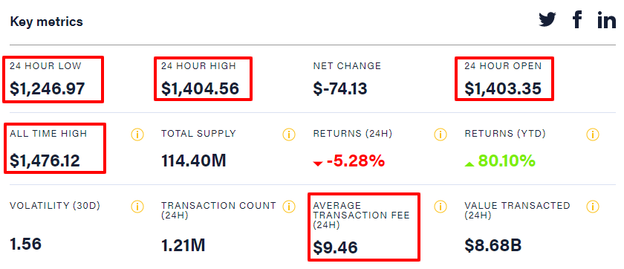Show info for Returns (24H)
Image resolution: width=624 pixels, height=269 pixels.
click(x=440, y=134)
